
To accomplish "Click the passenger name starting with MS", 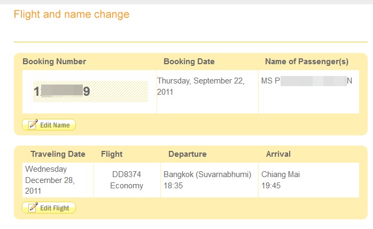I will tap(306, 81).
